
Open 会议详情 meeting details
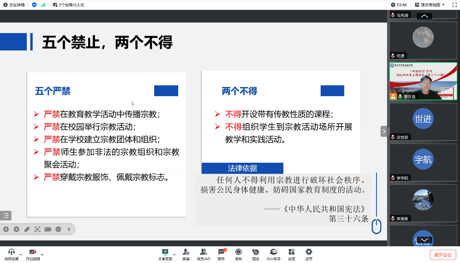[x=14, y=5]
